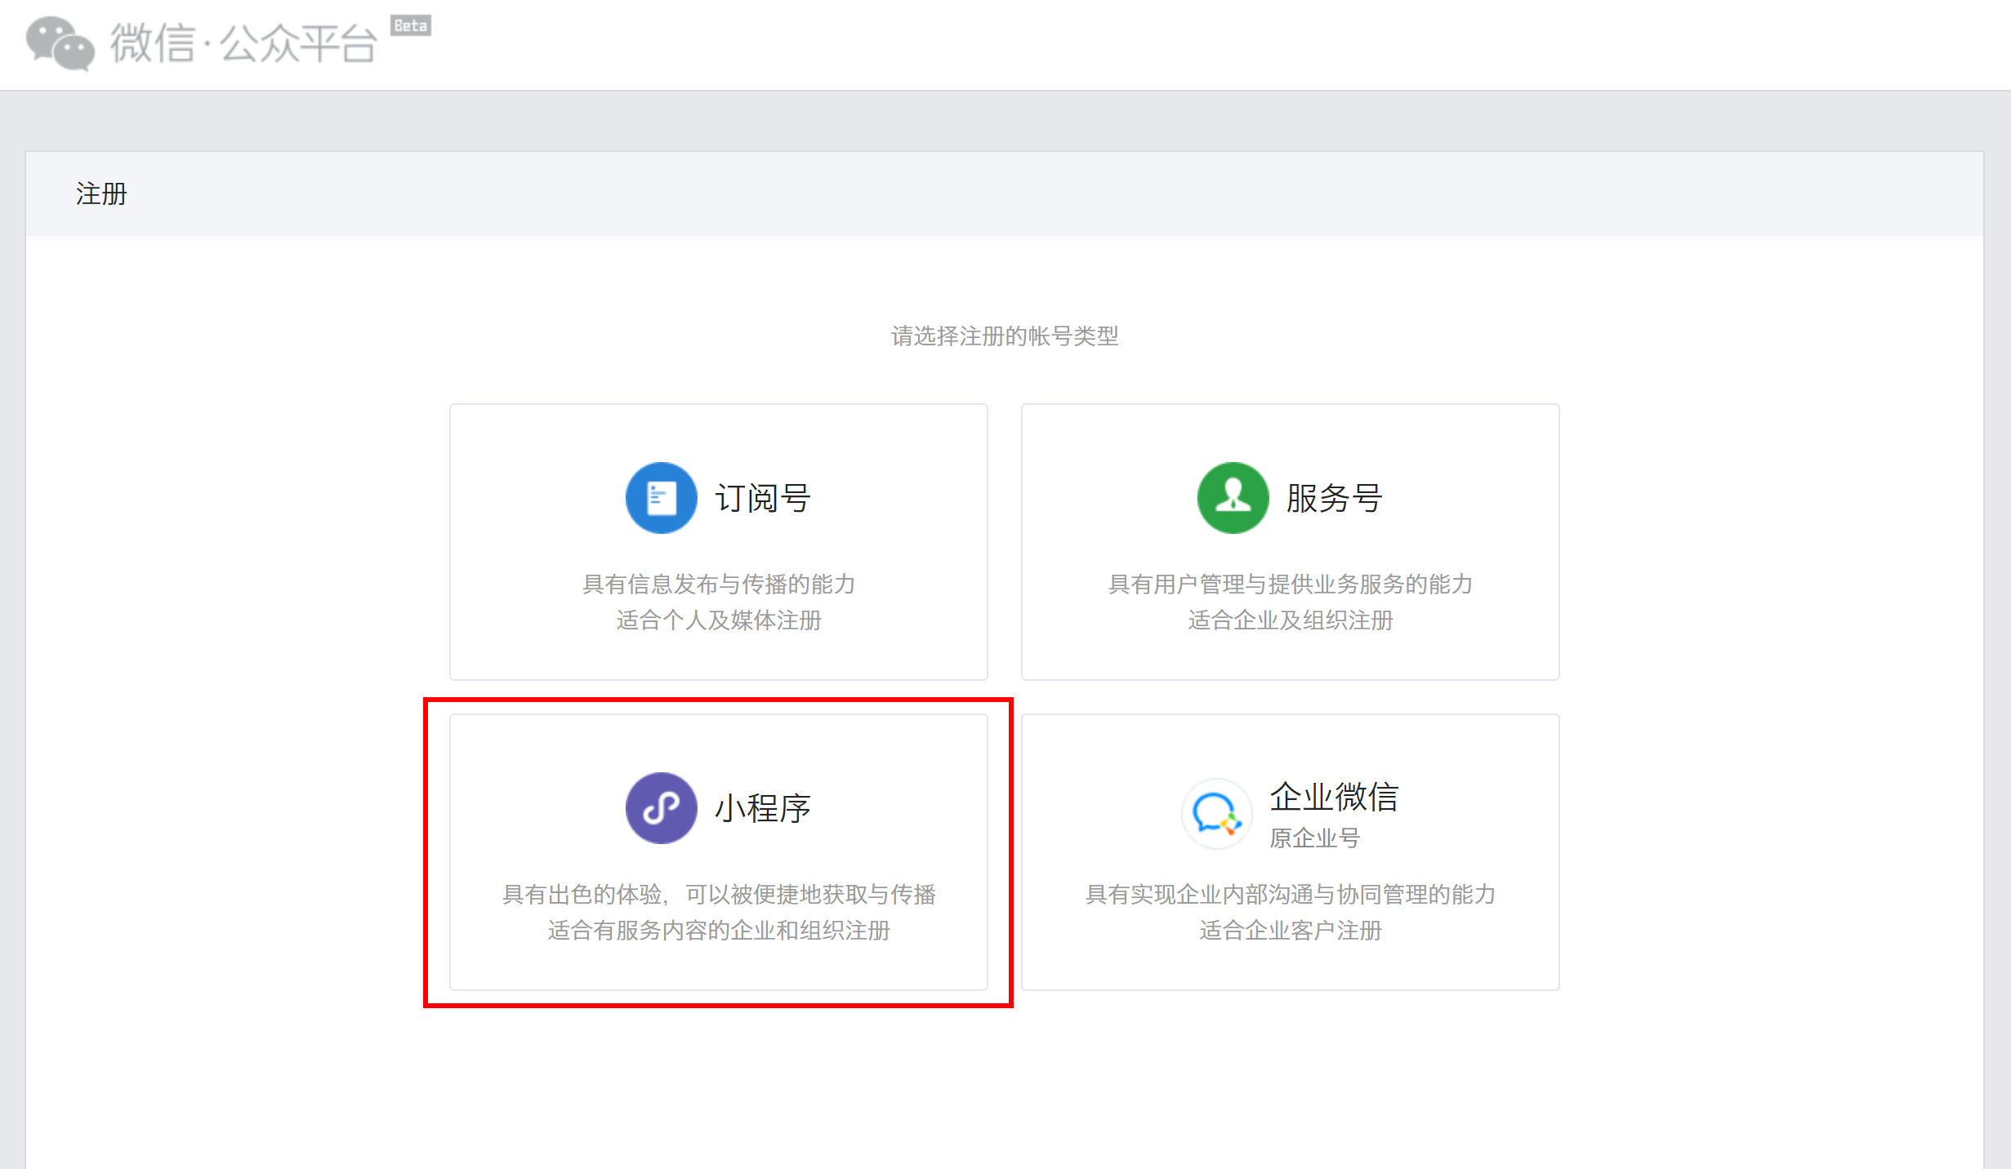Click 适合有服务内容的企业和组织注册 text

pyautogui.click(x=719, y=931)
